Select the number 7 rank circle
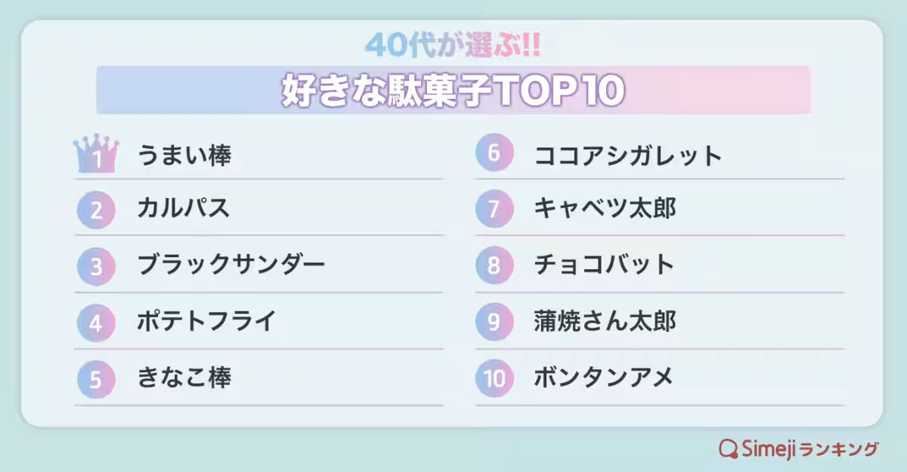Screen dimensions: 907x472 [x=494, y=210]
